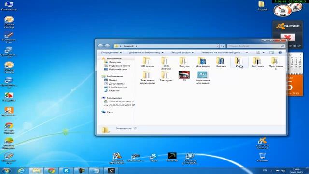Toggle the preview pane button
The width and height of the screenshot is (309, 174).
click(x=271, y=53)
